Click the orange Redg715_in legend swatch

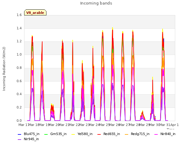coord(127,134)
